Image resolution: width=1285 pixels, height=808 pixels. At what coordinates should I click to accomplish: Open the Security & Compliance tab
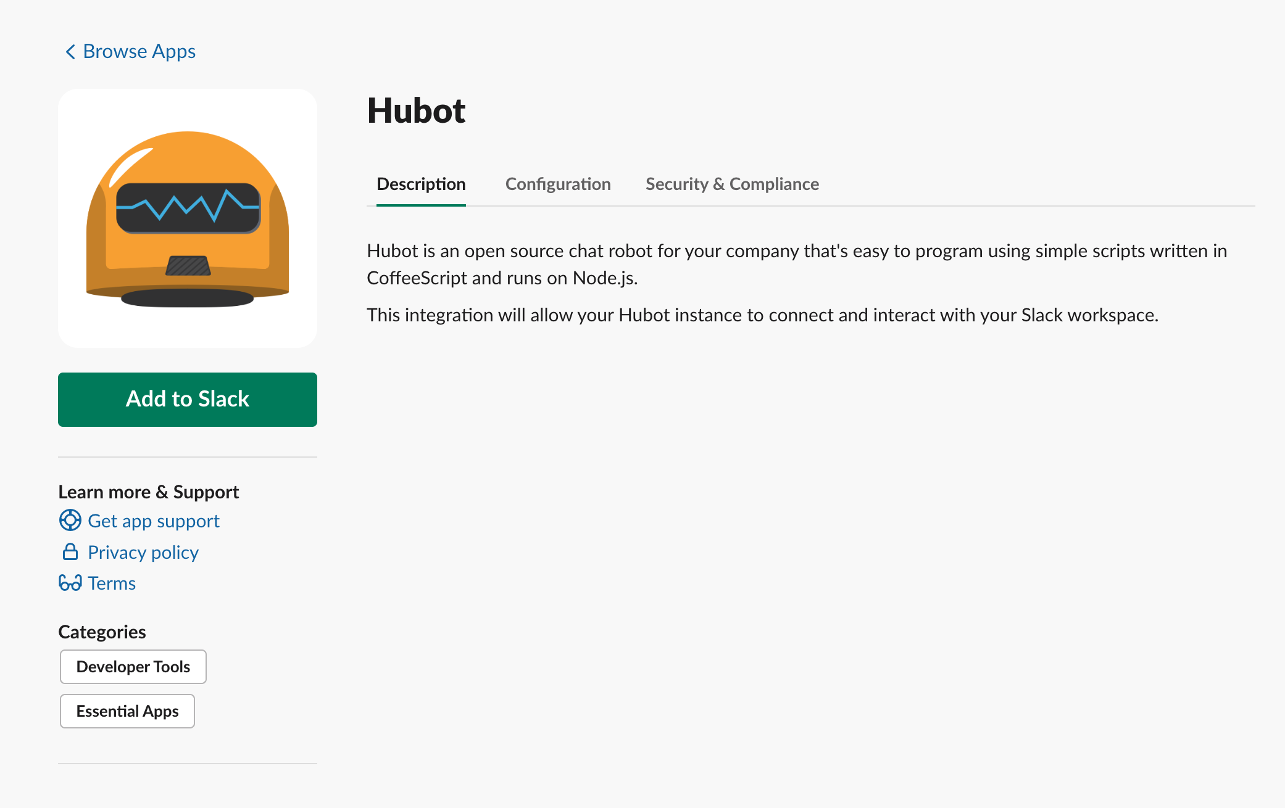point(732,184)
